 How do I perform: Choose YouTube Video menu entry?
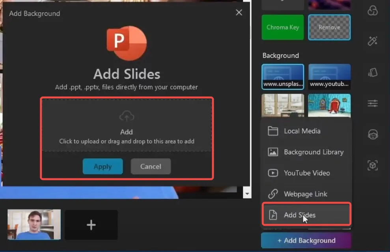[x=306, y=173]
